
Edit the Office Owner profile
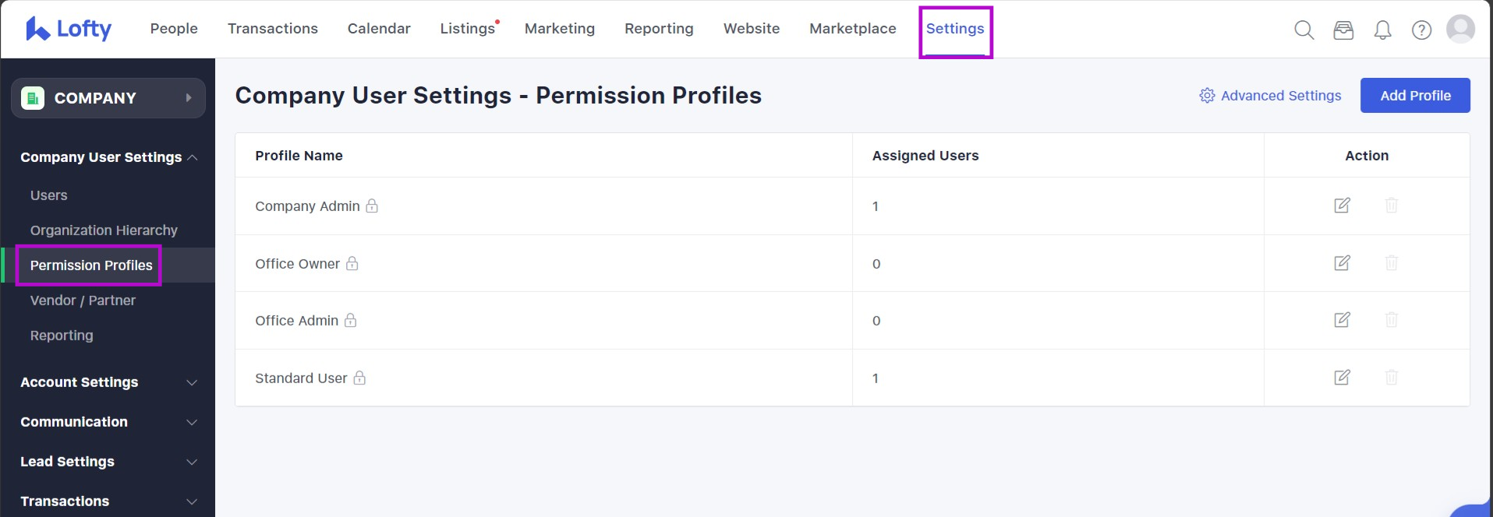pyautogui.click(x=1342, y=263)
